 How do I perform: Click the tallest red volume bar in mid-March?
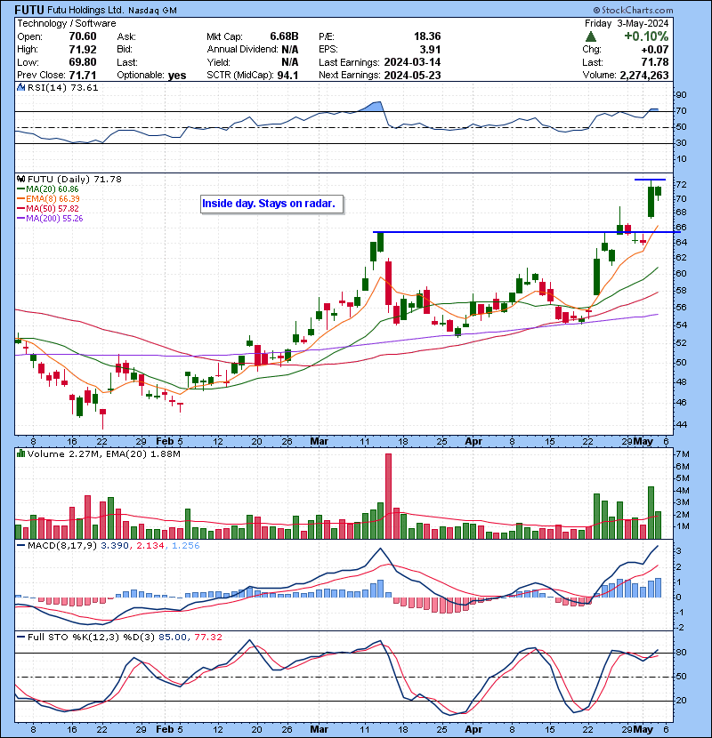[388, 496]
